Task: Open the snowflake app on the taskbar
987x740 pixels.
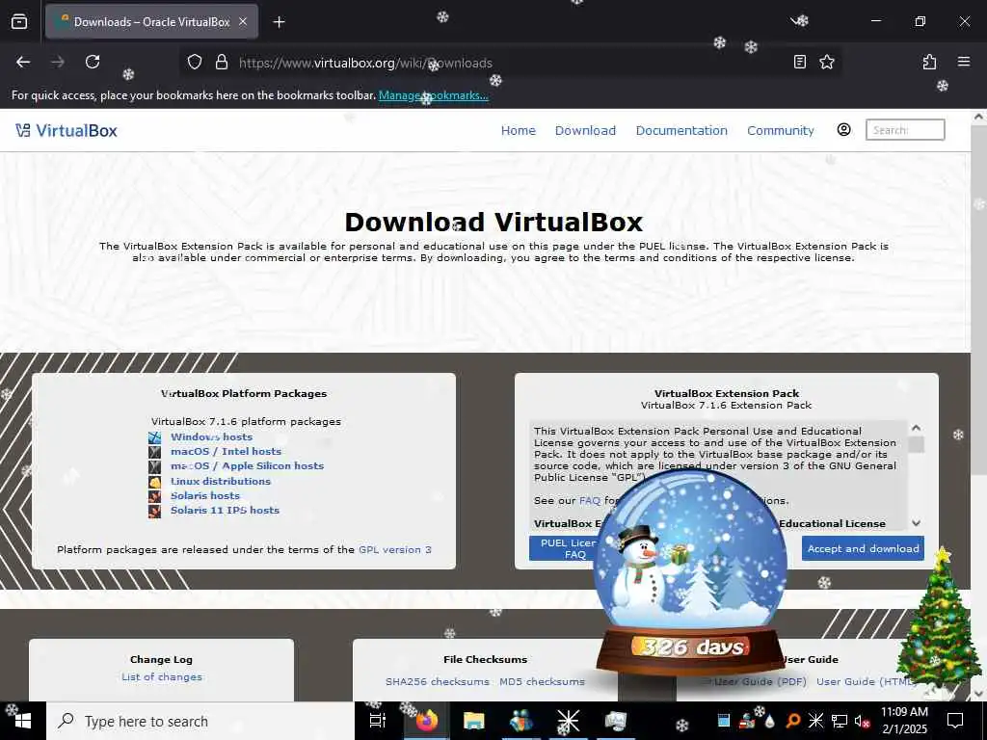Action: point(569,721)
